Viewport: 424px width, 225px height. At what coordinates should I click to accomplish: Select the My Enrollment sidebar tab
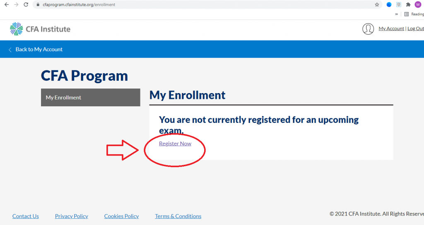pos(91,97)
